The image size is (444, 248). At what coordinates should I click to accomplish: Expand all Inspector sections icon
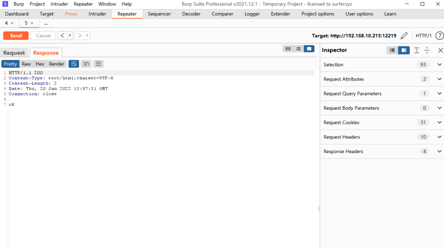pos(417,50)
